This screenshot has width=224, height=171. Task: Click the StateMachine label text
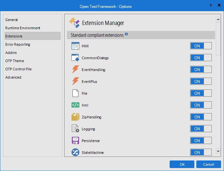(93, 153)
